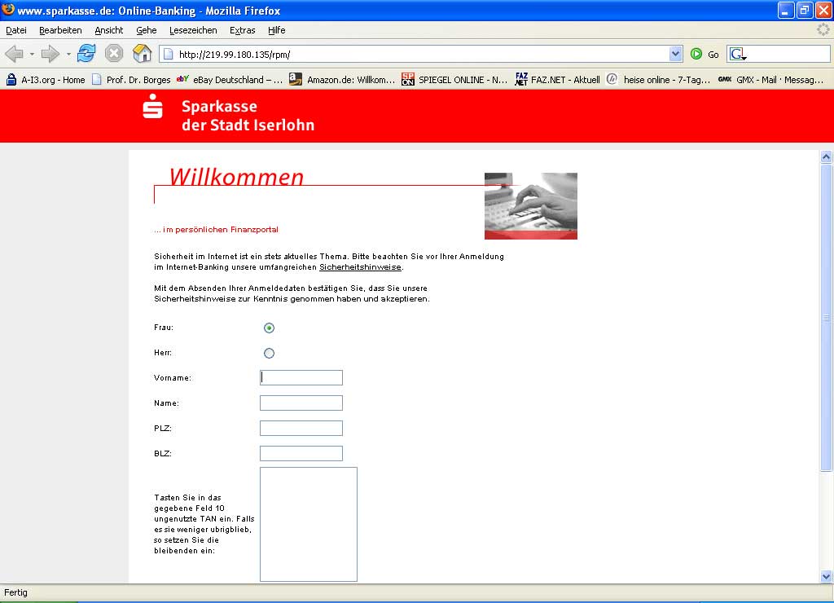The height and width of the screenshot is (603, 834).
Task: Restore down the Firefox window
Action: tap(805, 10)
